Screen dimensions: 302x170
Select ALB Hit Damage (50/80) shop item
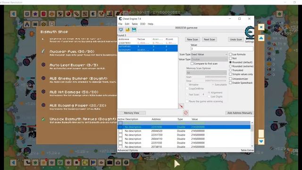74,92
